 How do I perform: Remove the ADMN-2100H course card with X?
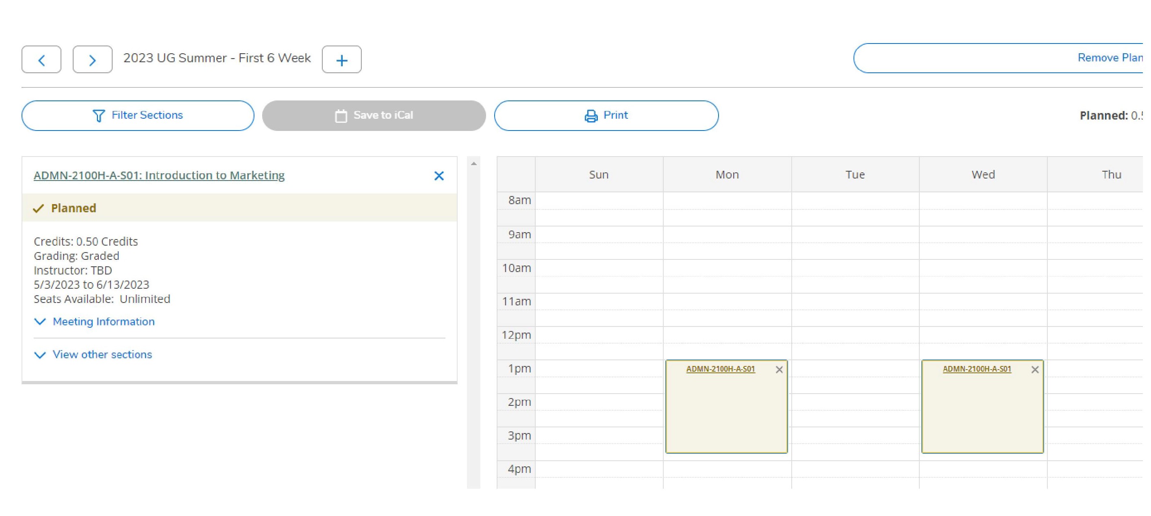439,176
